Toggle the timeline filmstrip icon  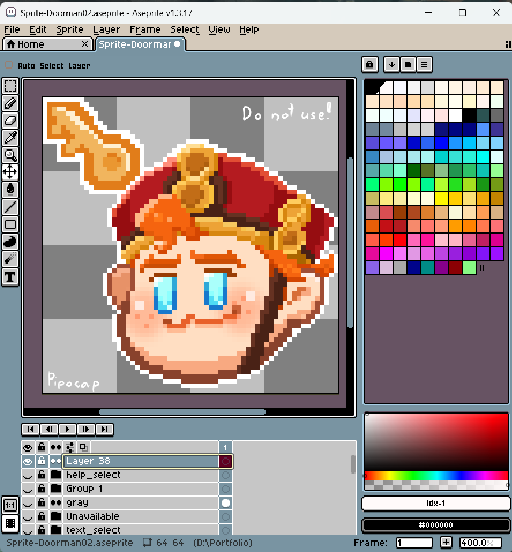[10, 524]
